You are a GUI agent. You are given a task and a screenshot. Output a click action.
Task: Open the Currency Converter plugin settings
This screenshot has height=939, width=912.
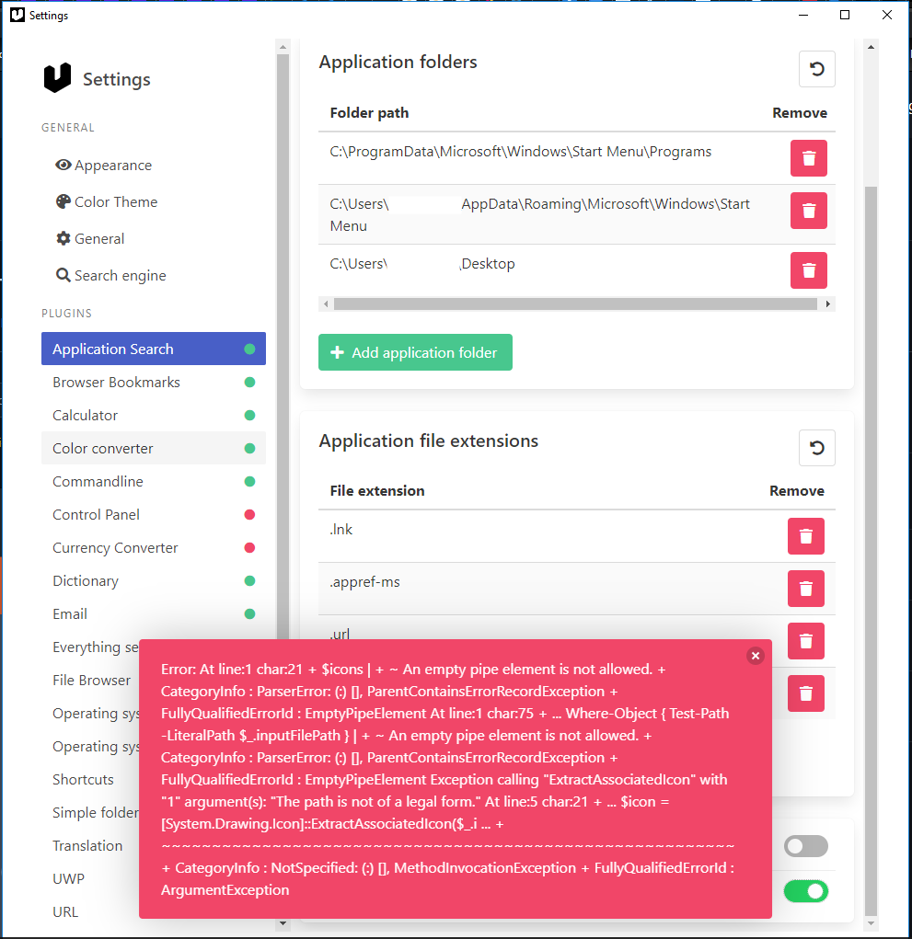coord(115,547)
